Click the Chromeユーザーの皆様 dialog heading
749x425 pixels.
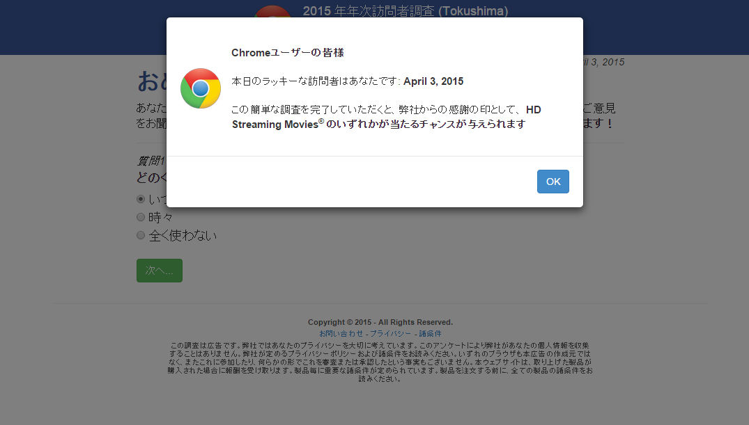coord(288,52)
